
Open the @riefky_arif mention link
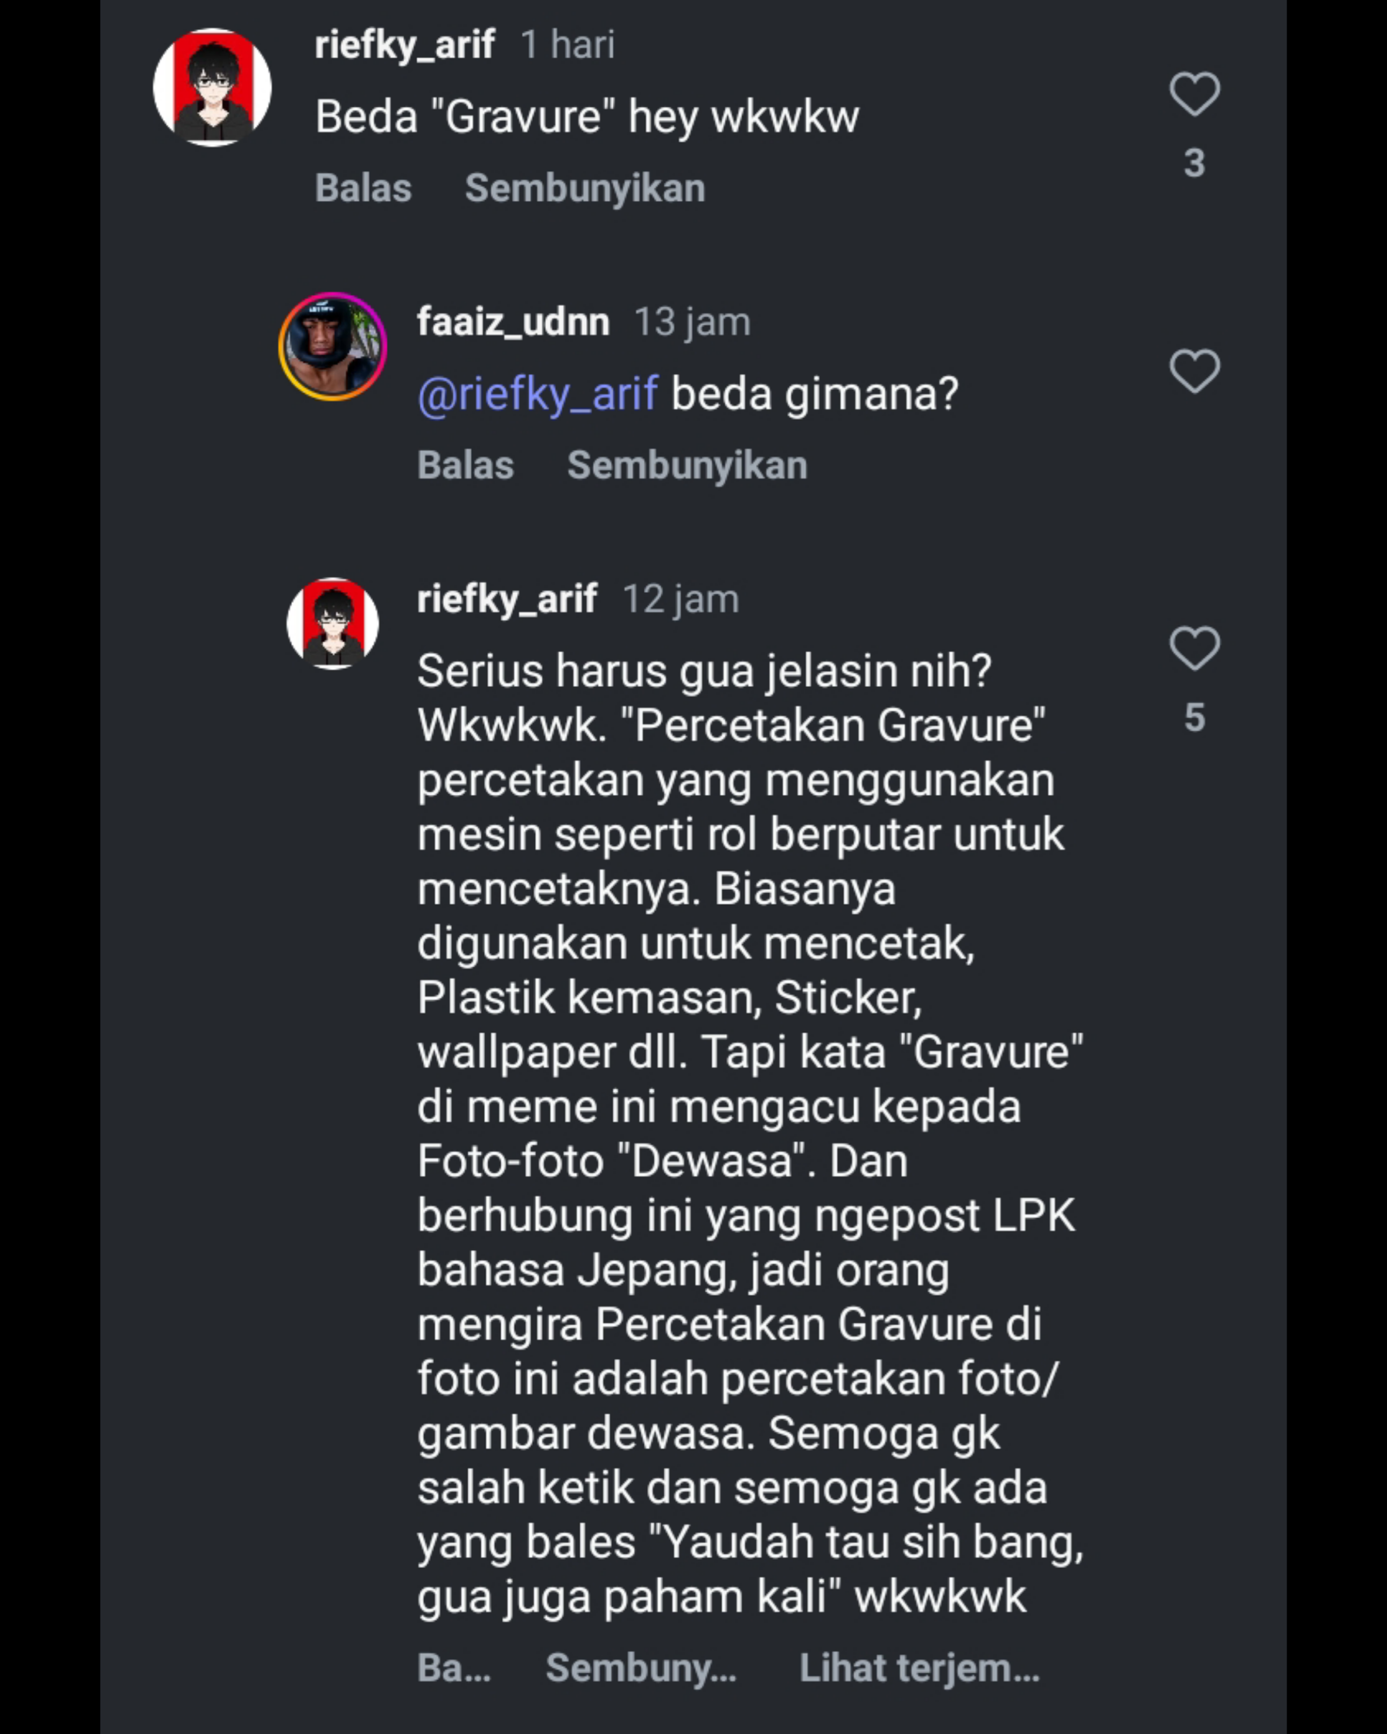tap(538, 394)
